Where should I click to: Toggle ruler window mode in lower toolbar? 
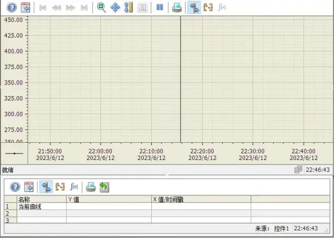click(x=46, y=187)
